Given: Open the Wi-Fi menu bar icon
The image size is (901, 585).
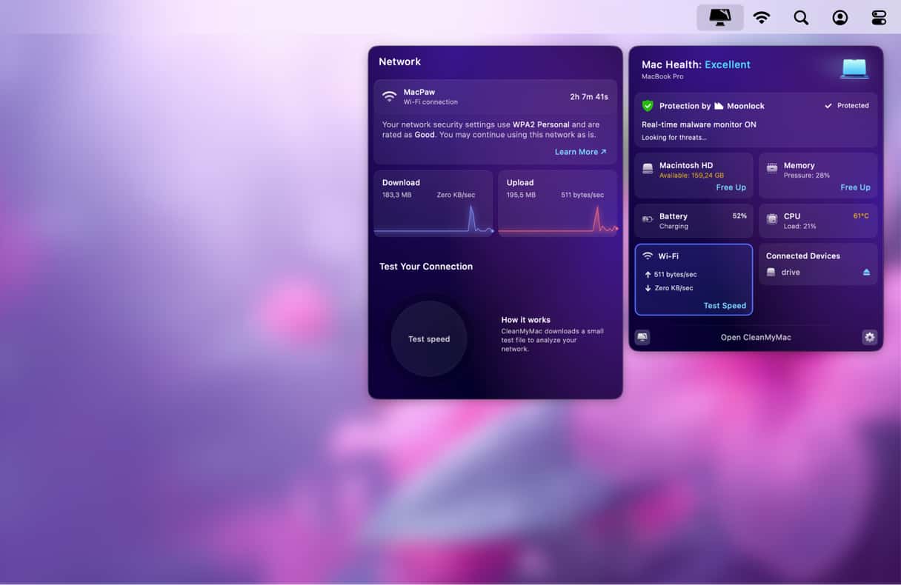Looking at the screenshot, I should pos(762,18).
